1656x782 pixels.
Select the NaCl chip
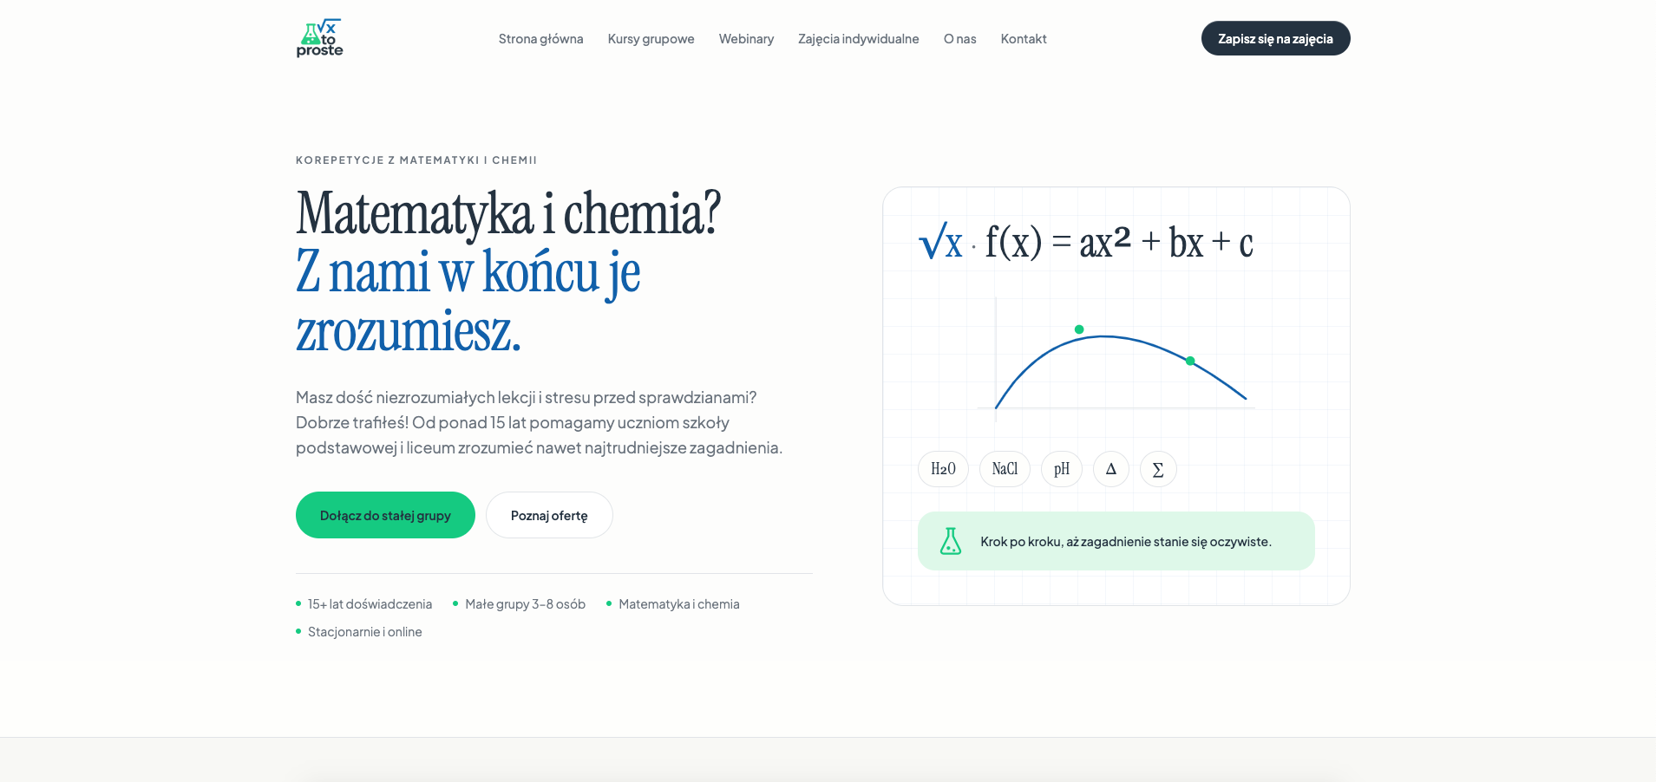[1005, 469]
